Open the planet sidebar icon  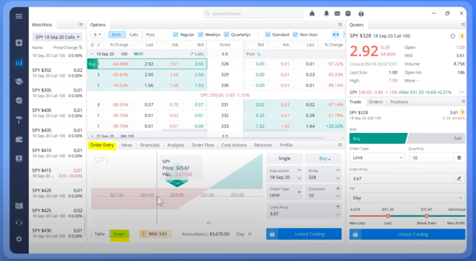click(x=19, y=81)
